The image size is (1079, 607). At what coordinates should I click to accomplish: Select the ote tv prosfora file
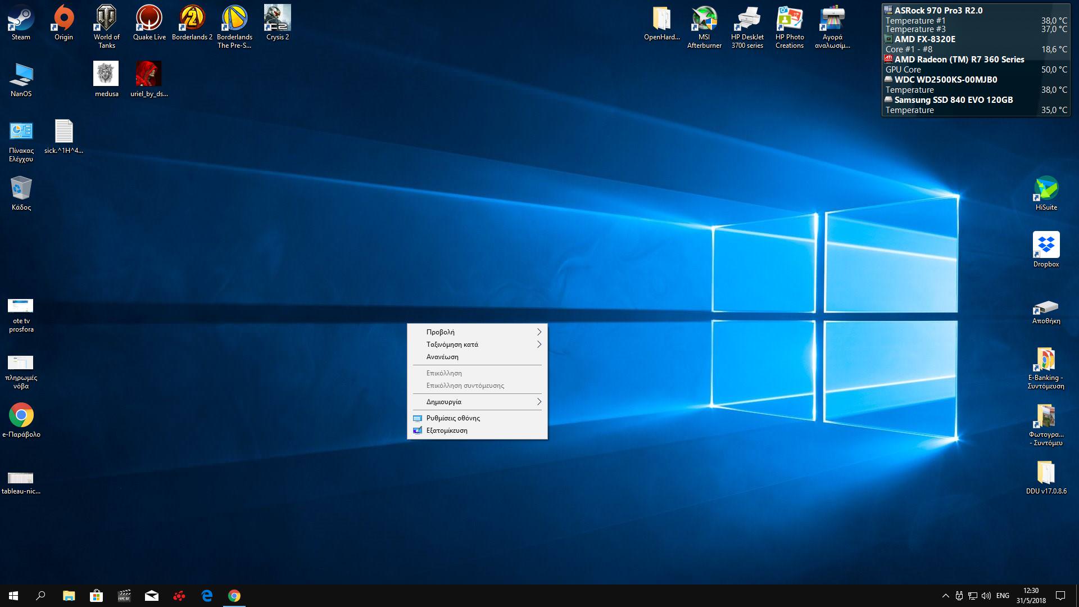pos(21,315)
